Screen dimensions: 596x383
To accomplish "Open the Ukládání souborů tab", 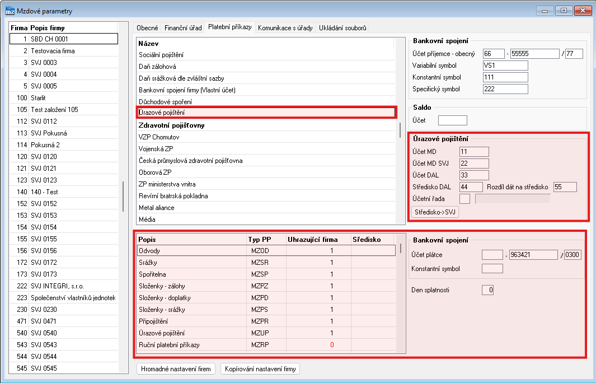I will [342, 27].
